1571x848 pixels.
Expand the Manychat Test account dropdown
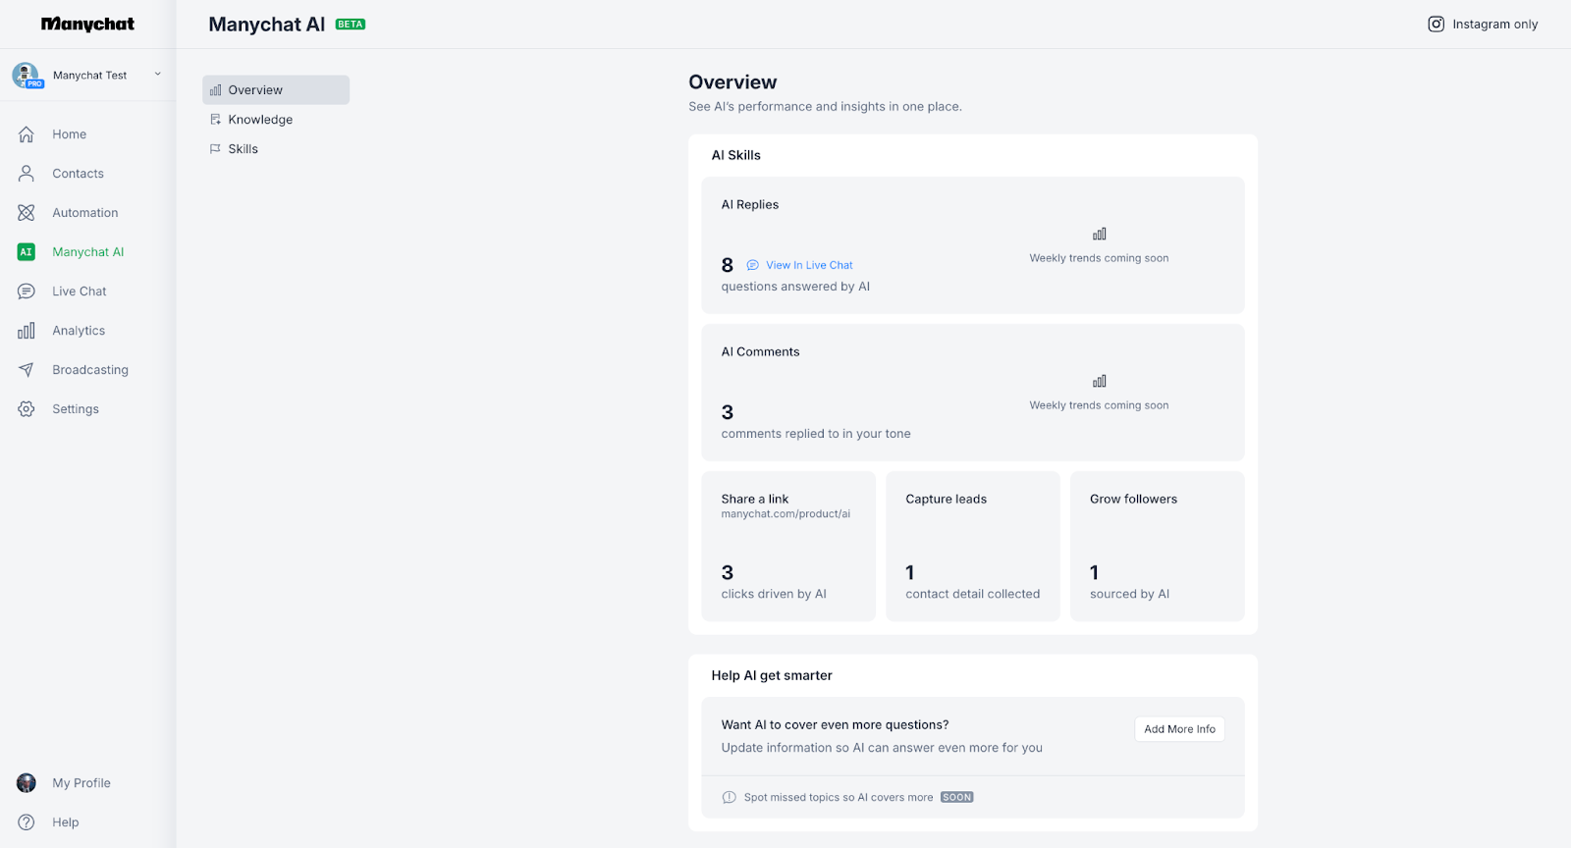[x=157, y=75]
